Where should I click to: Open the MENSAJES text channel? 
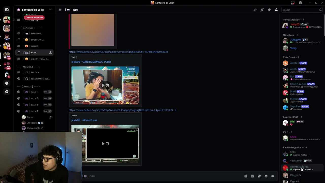point(34,33)
